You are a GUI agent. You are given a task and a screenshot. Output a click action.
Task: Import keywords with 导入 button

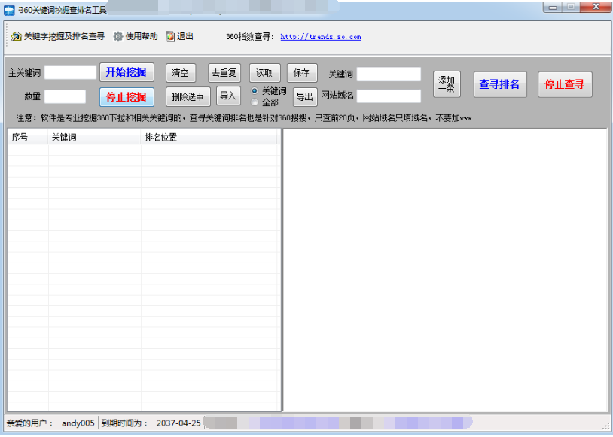pyautogui.click(x=228, y=96)
